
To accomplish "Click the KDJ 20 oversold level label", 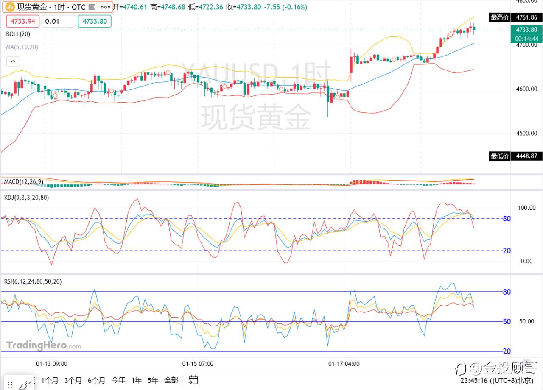I will pyautogui.click(x=506, y=251).
